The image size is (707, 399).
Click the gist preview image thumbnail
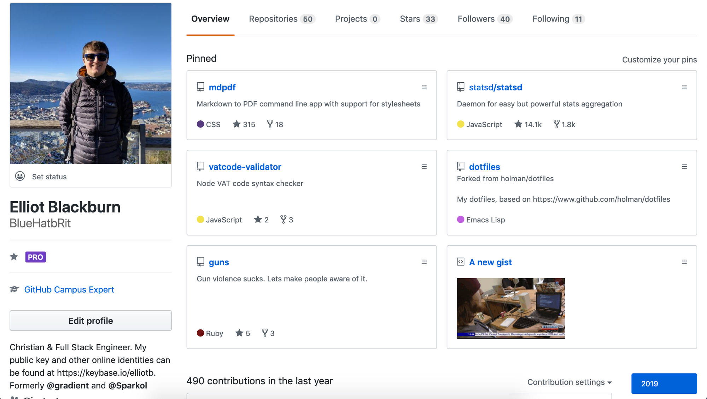point(511,308)
